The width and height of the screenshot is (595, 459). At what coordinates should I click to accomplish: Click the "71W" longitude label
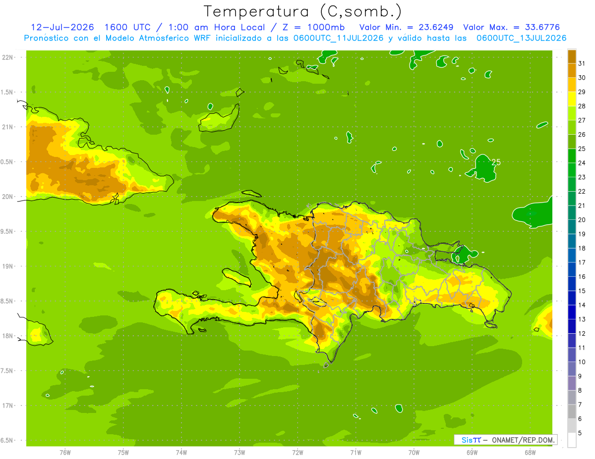356,452
